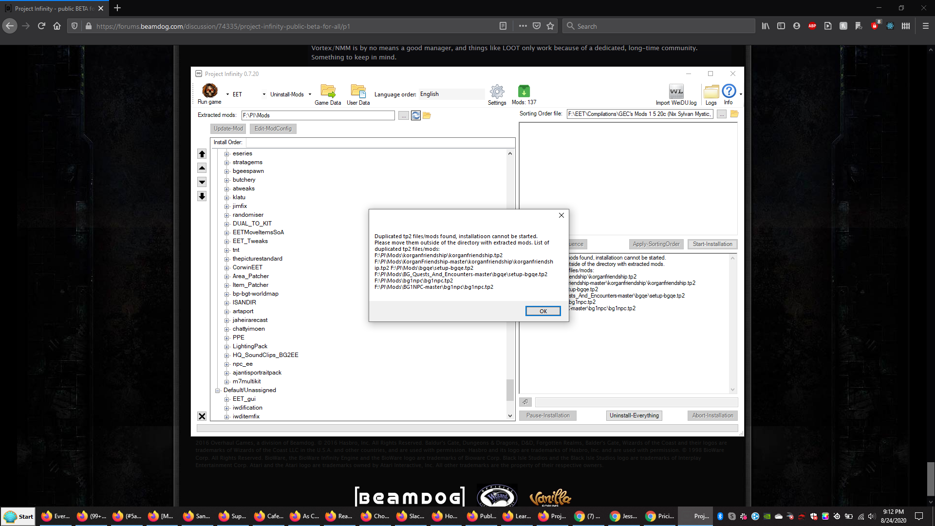Open extracted mods folder icon
This screenshot has width=935, height=526.
427,115
